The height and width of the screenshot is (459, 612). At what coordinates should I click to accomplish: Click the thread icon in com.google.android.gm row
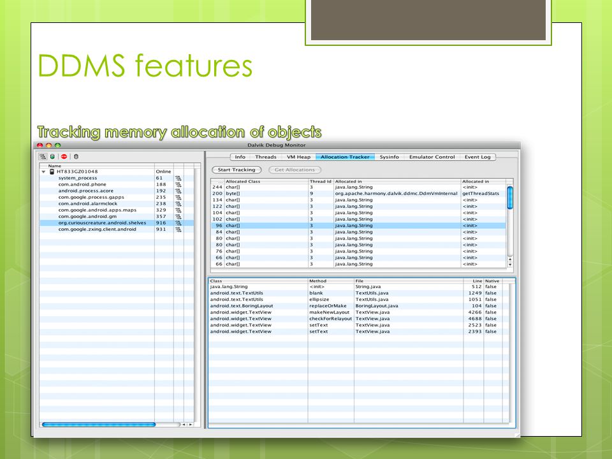click(x=178, y=217)
